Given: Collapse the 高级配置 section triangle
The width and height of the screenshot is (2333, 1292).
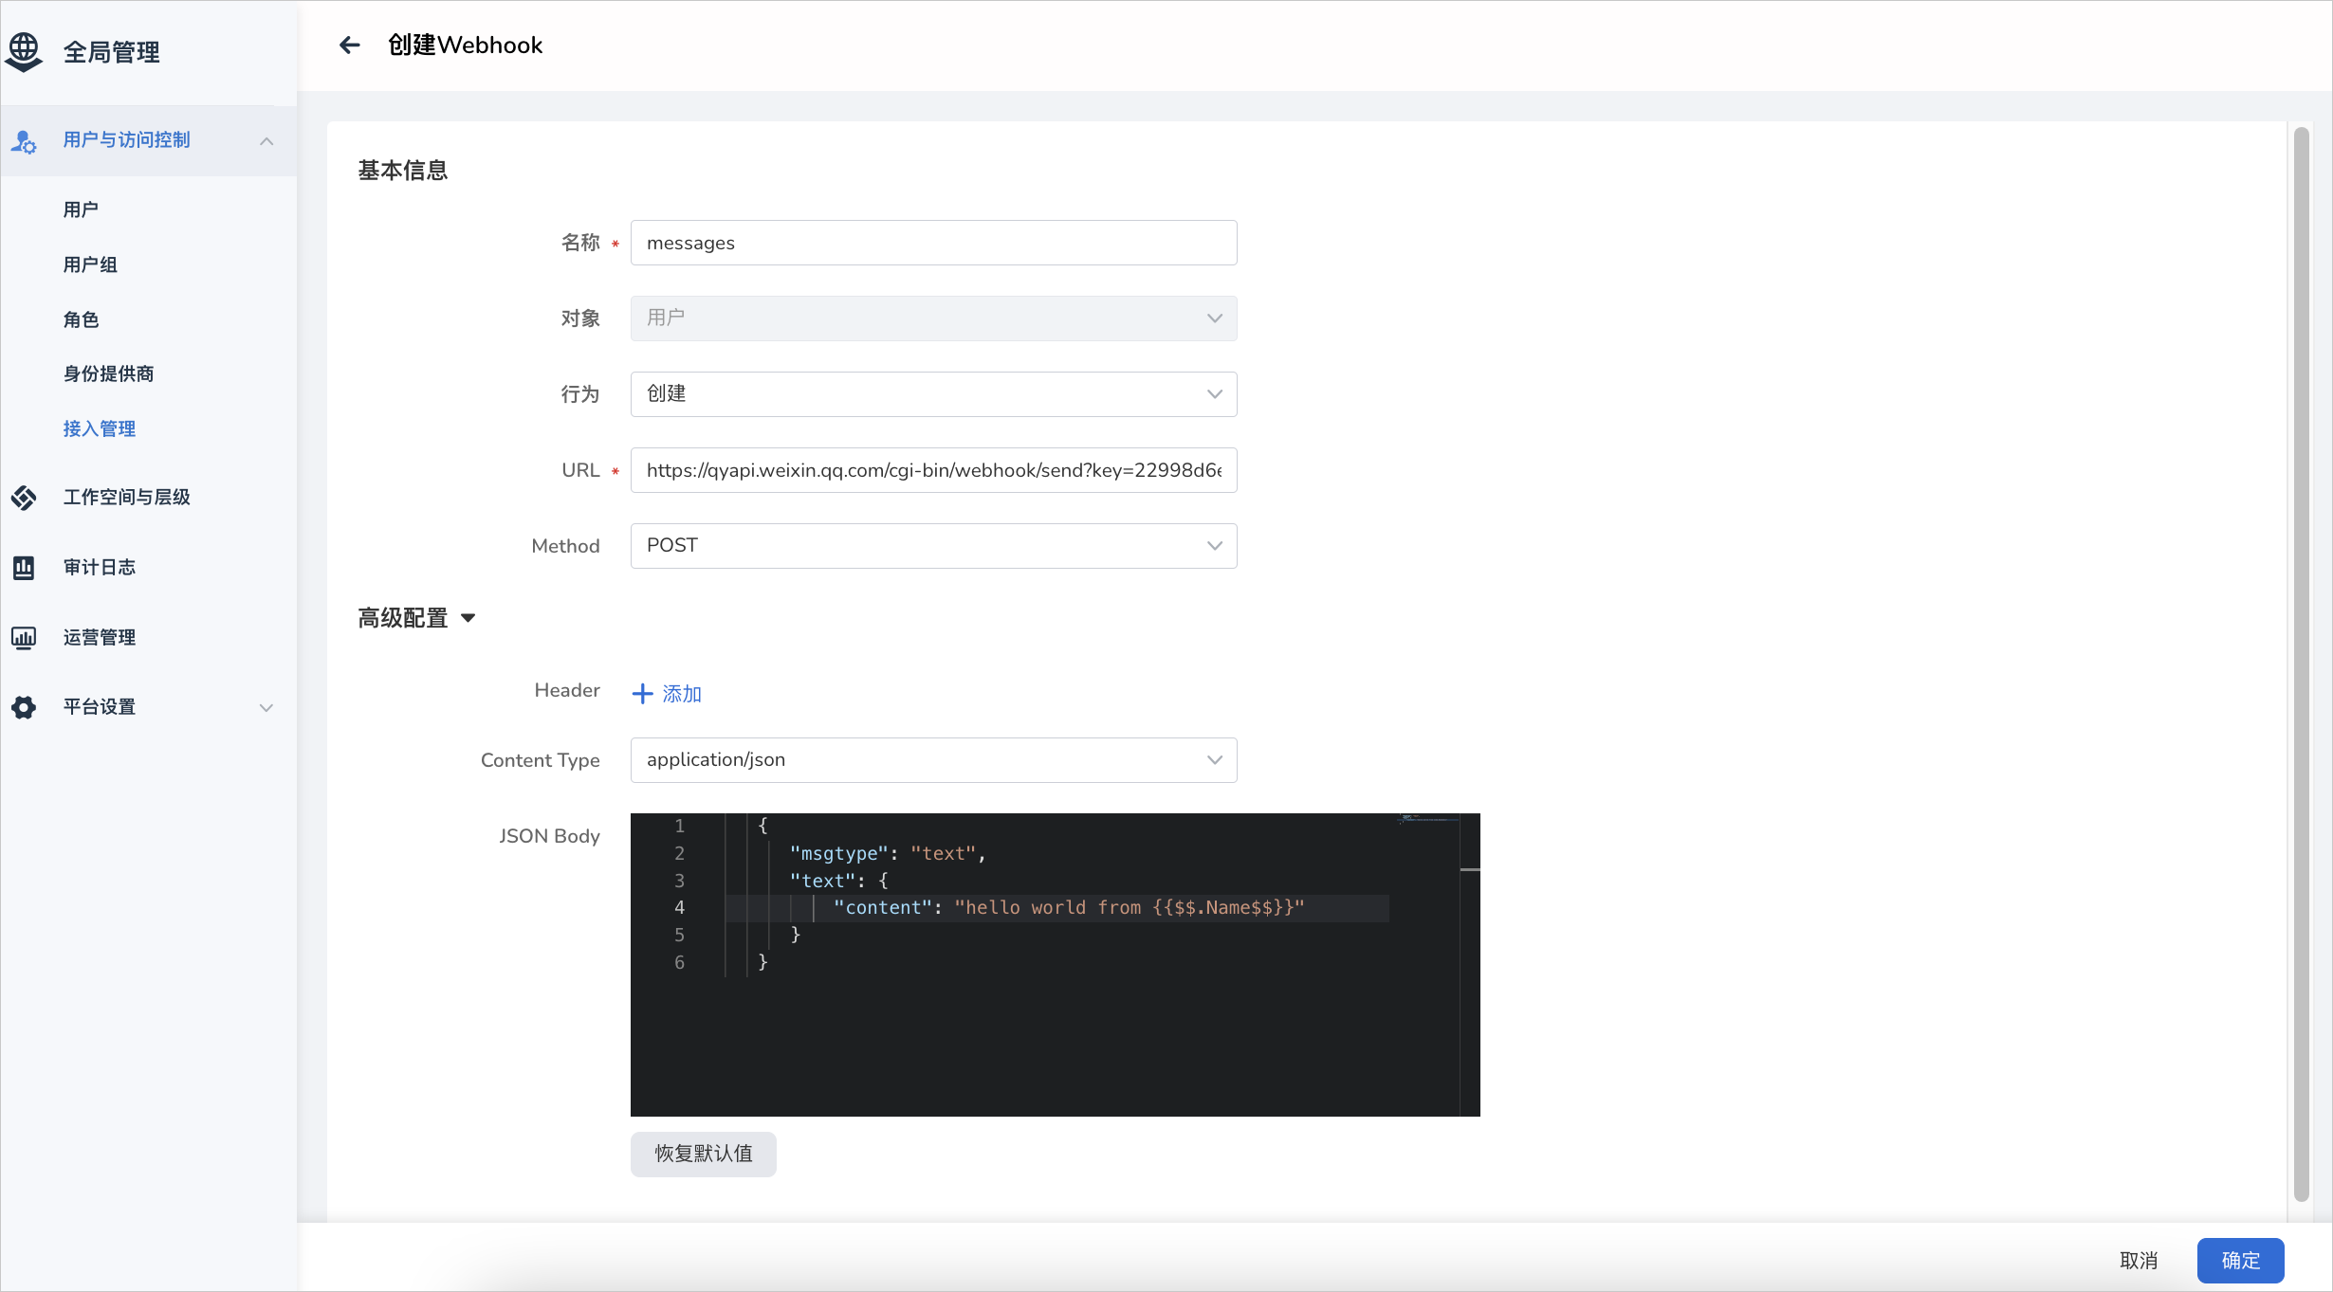Looking at the screenshot, I should pos(468,618).
